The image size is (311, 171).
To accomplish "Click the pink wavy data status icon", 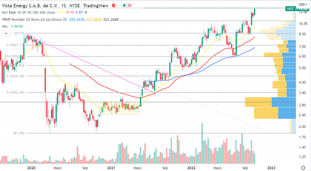I will pyautogui.click(x=130, y=5).
